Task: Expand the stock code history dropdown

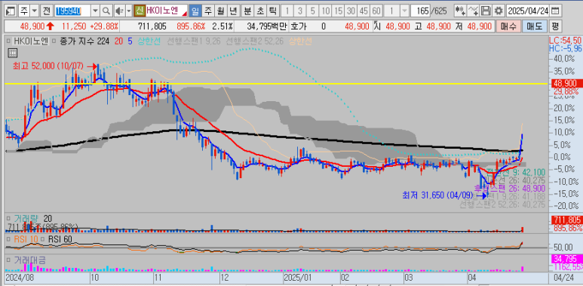Action: pyautogui.click(x=96, y=11)
